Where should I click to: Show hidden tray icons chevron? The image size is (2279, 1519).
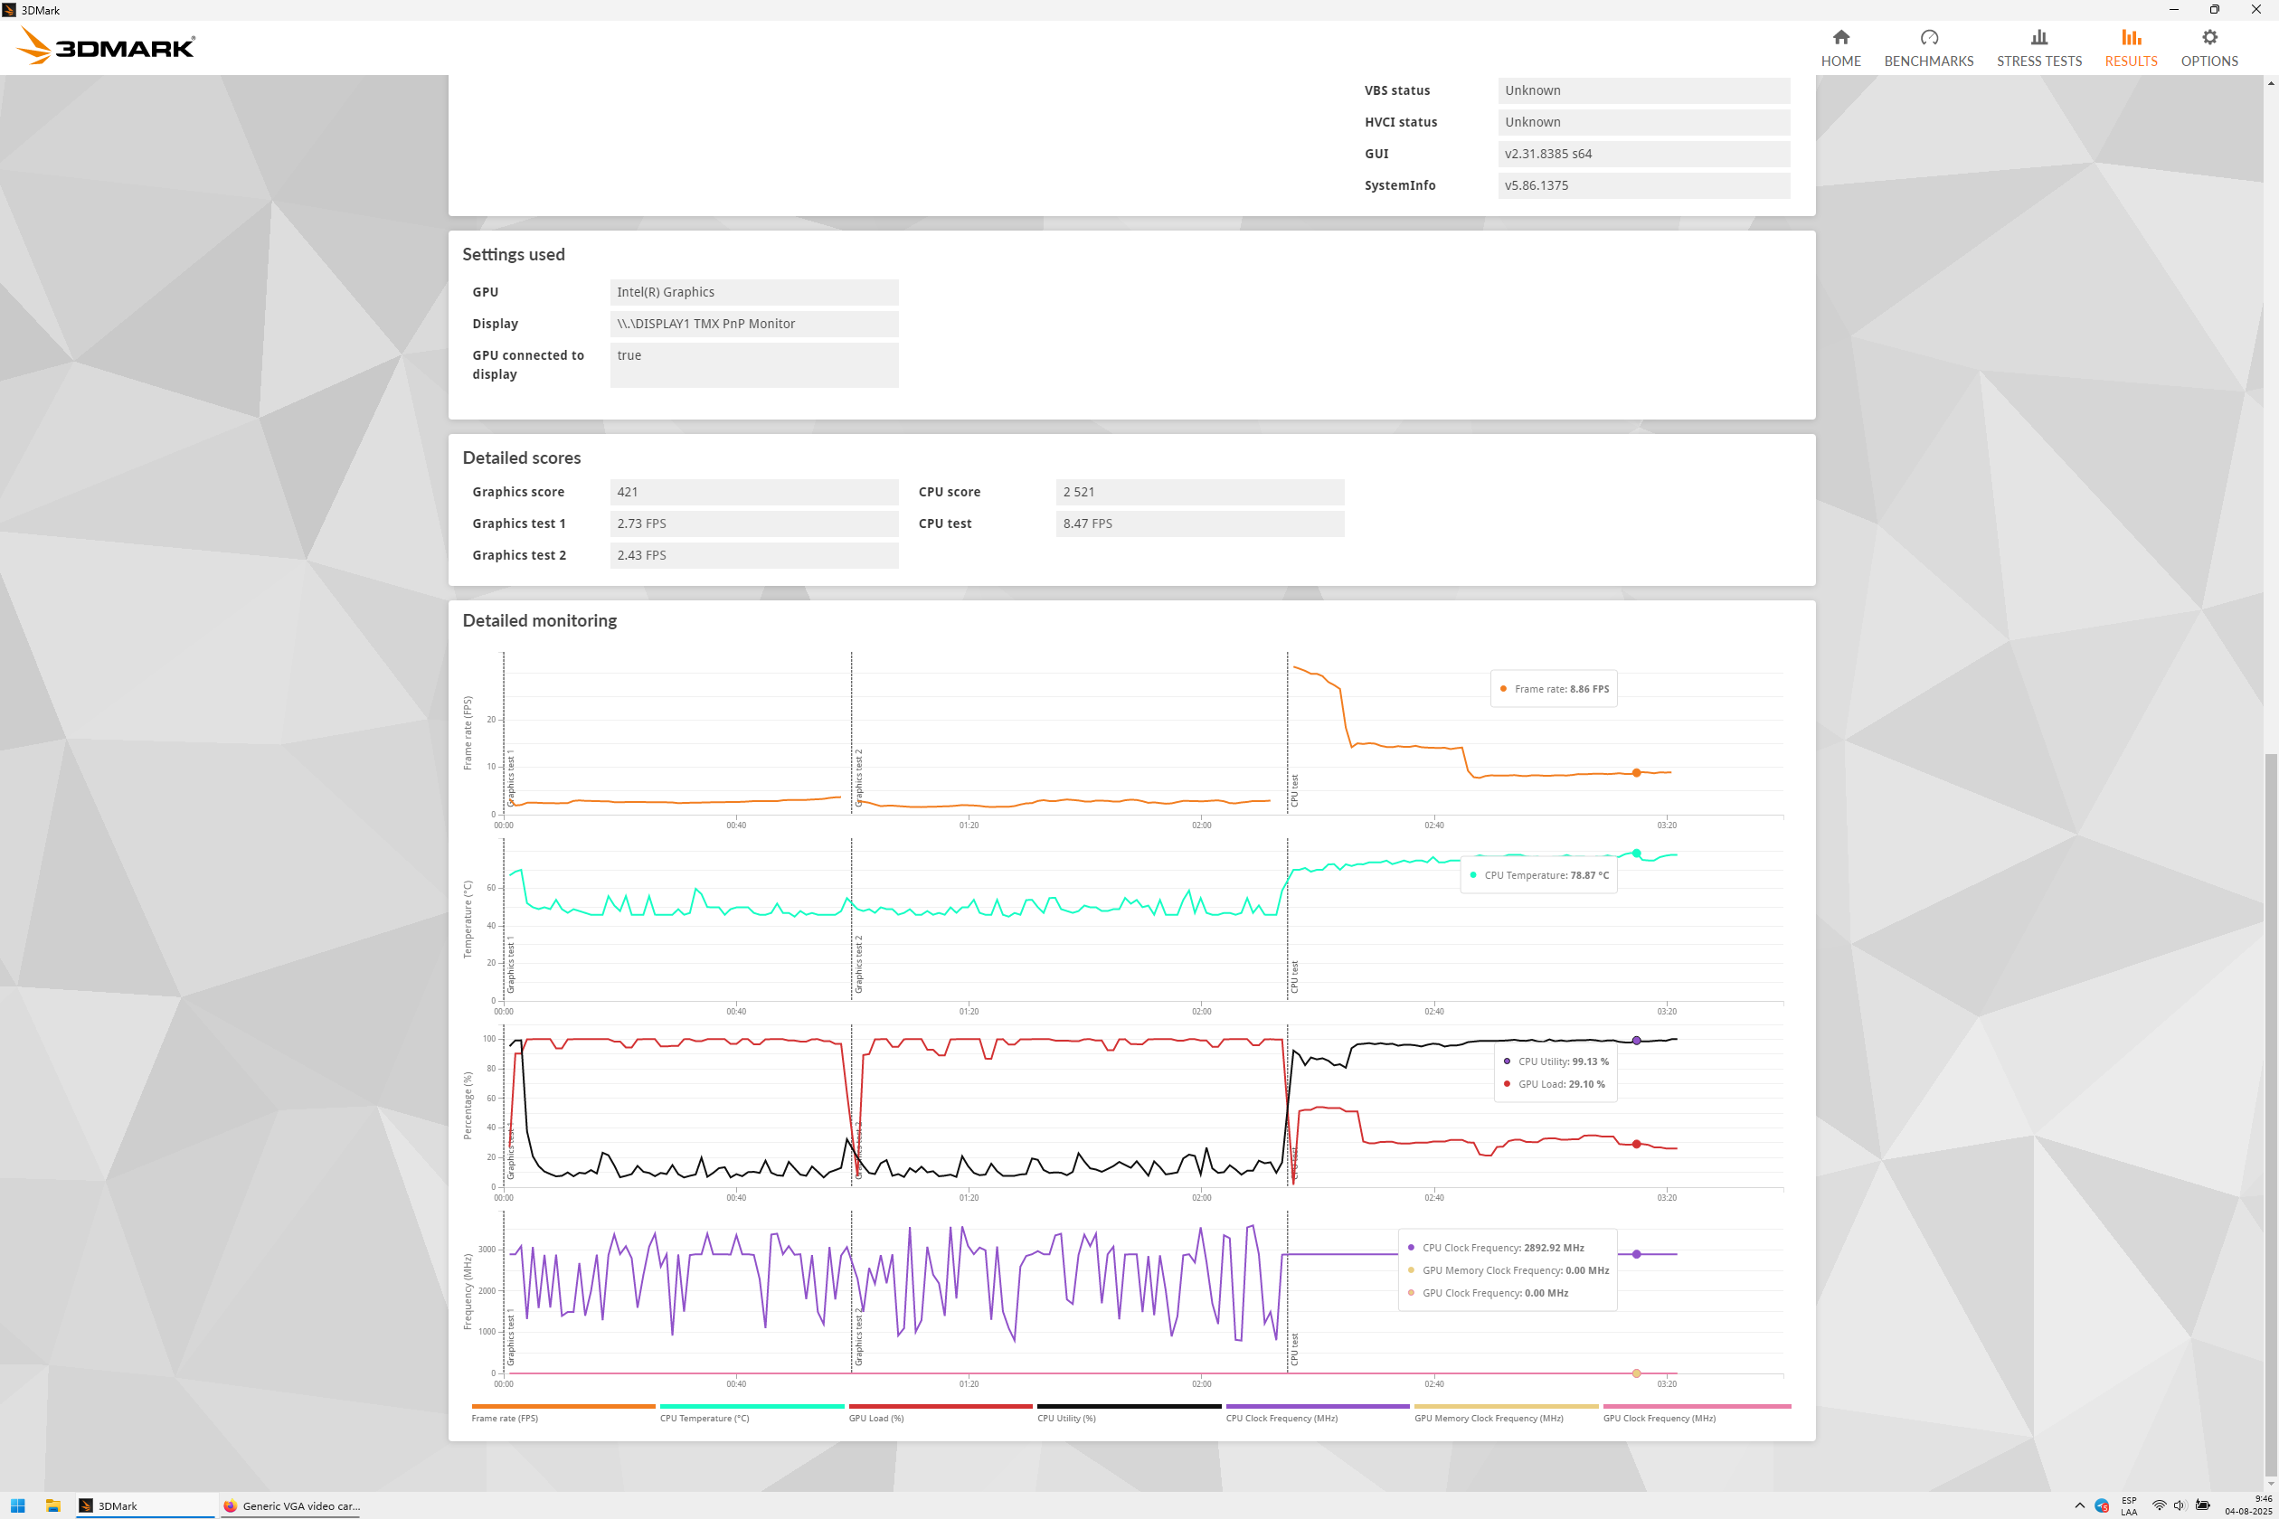coord(2079,1505)
